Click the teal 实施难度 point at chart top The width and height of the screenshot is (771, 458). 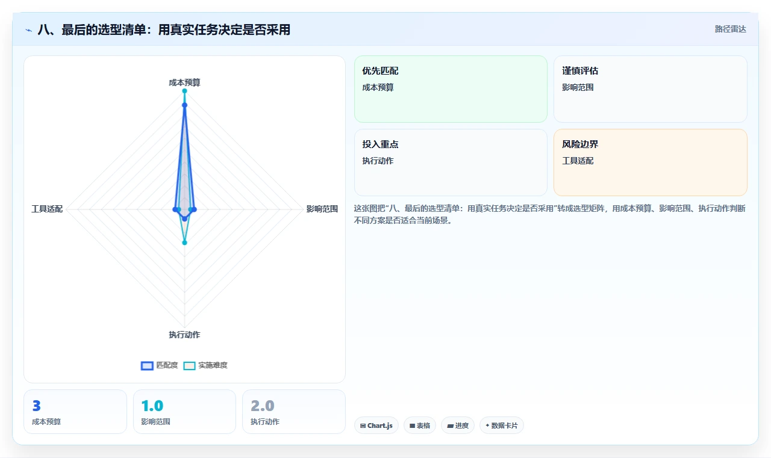tap(184, 91)
